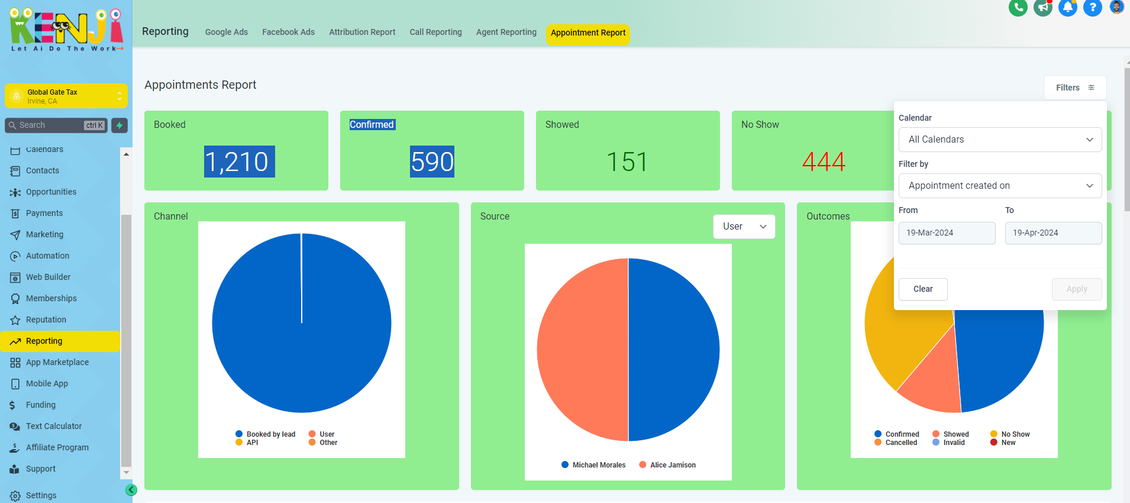The height and width of the screenshot is (503, 1130).
Task: Click the Apply button
Action: [1077, 289]
